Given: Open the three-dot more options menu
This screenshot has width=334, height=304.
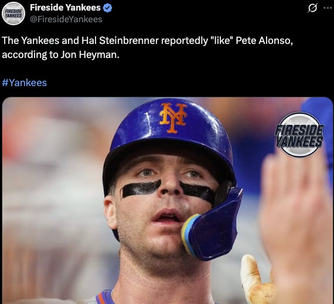Looking at the screenshot, I should (x=329, y=8).
